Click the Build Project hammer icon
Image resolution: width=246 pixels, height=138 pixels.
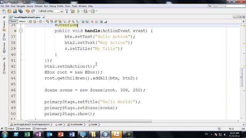[67, 11]
